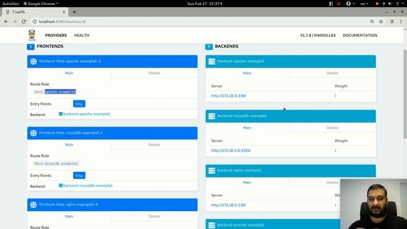407x229 pixels.
Task: Open server link http://172.18.0.3:80
Action: [228, 96]
